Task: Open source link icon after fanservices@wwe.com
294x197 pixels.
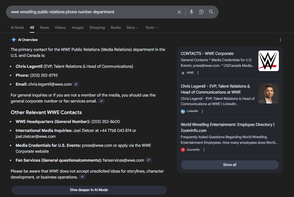Action: (148, 160)
